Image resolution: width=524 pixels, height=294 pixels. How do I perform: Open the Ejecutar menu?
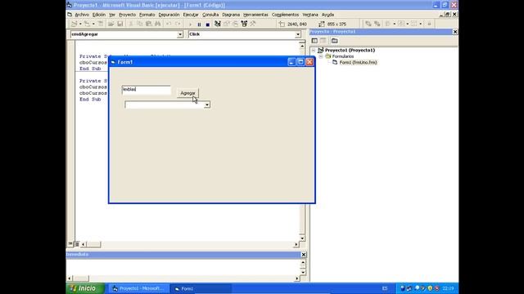191,15
